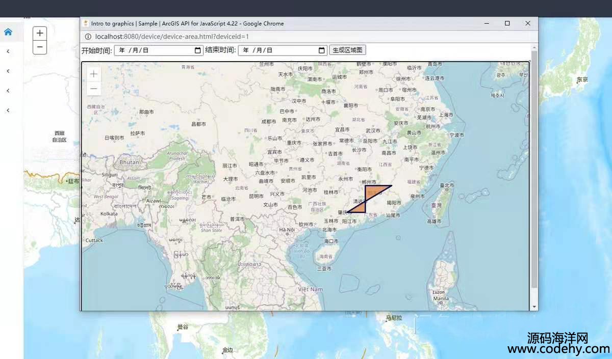Open calendar picker for 结束时间
612x359 pixels.
click(x=321, y=50)
